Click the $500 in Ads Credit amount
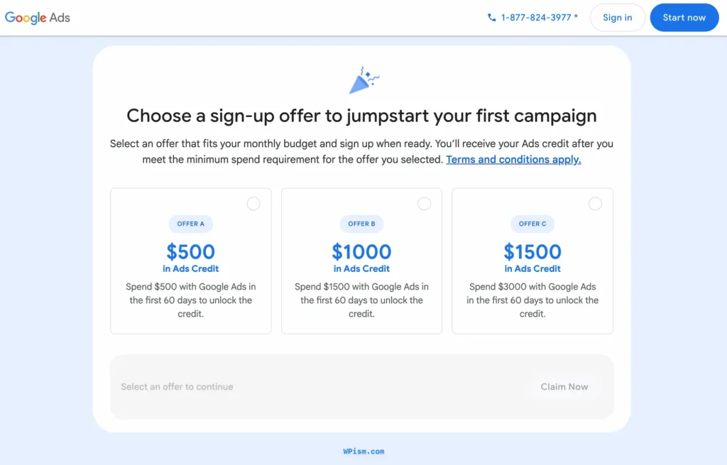Image resolution: width=727 pixels, height=465 pixels. pyautogui.click(x=190, y=258)
